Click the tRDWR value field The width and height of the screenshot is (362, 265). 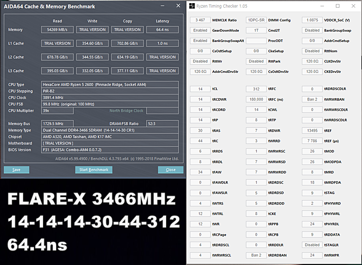coord(256,131)
